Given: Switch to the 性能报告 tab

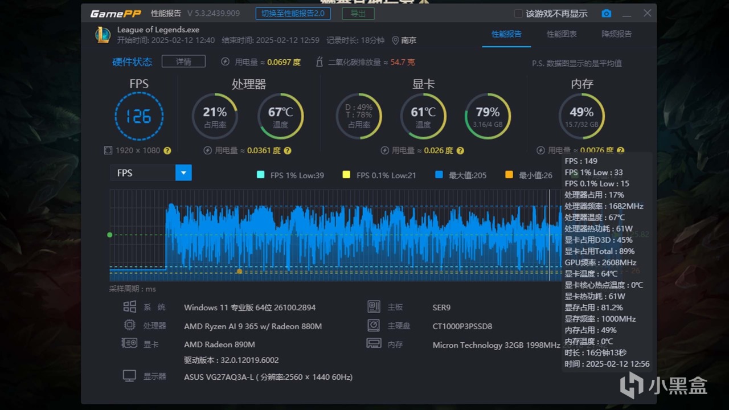Looking at the screenshot, I should pyautogui.click(x=506, y=34).
